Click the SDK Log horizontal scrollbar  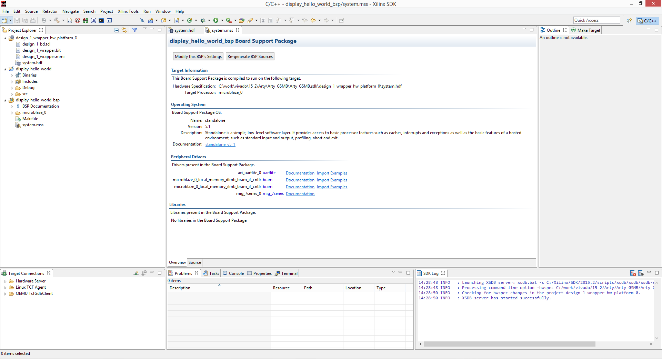(509, 344)
